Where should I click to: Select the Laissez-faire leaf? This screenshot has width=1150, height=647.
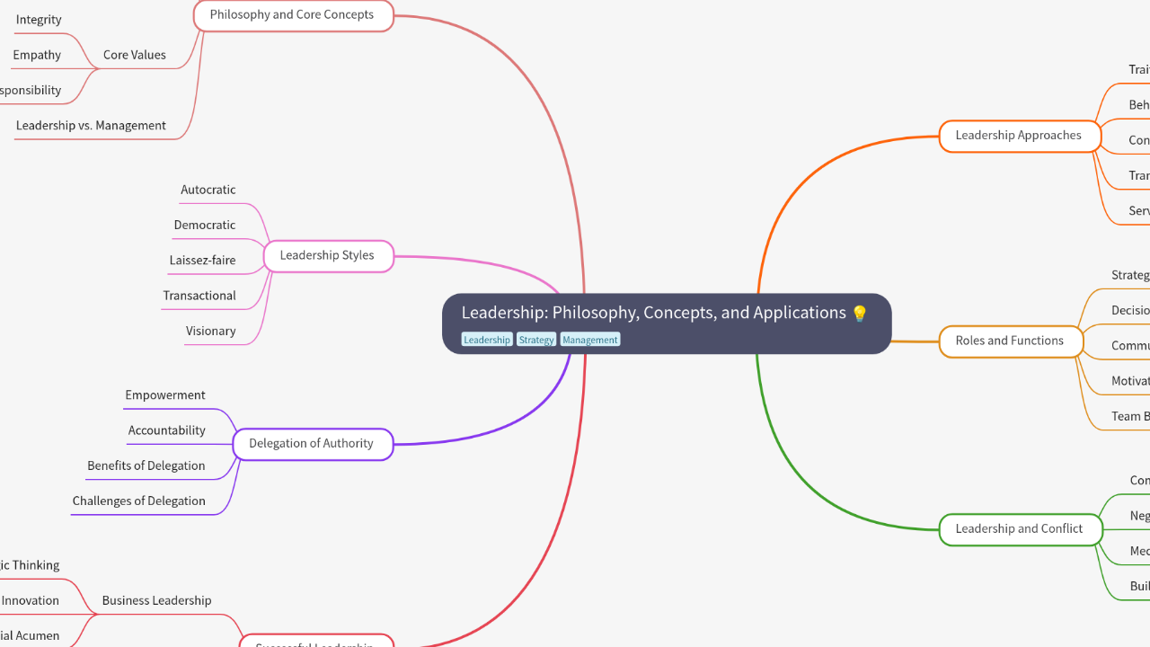203,261
